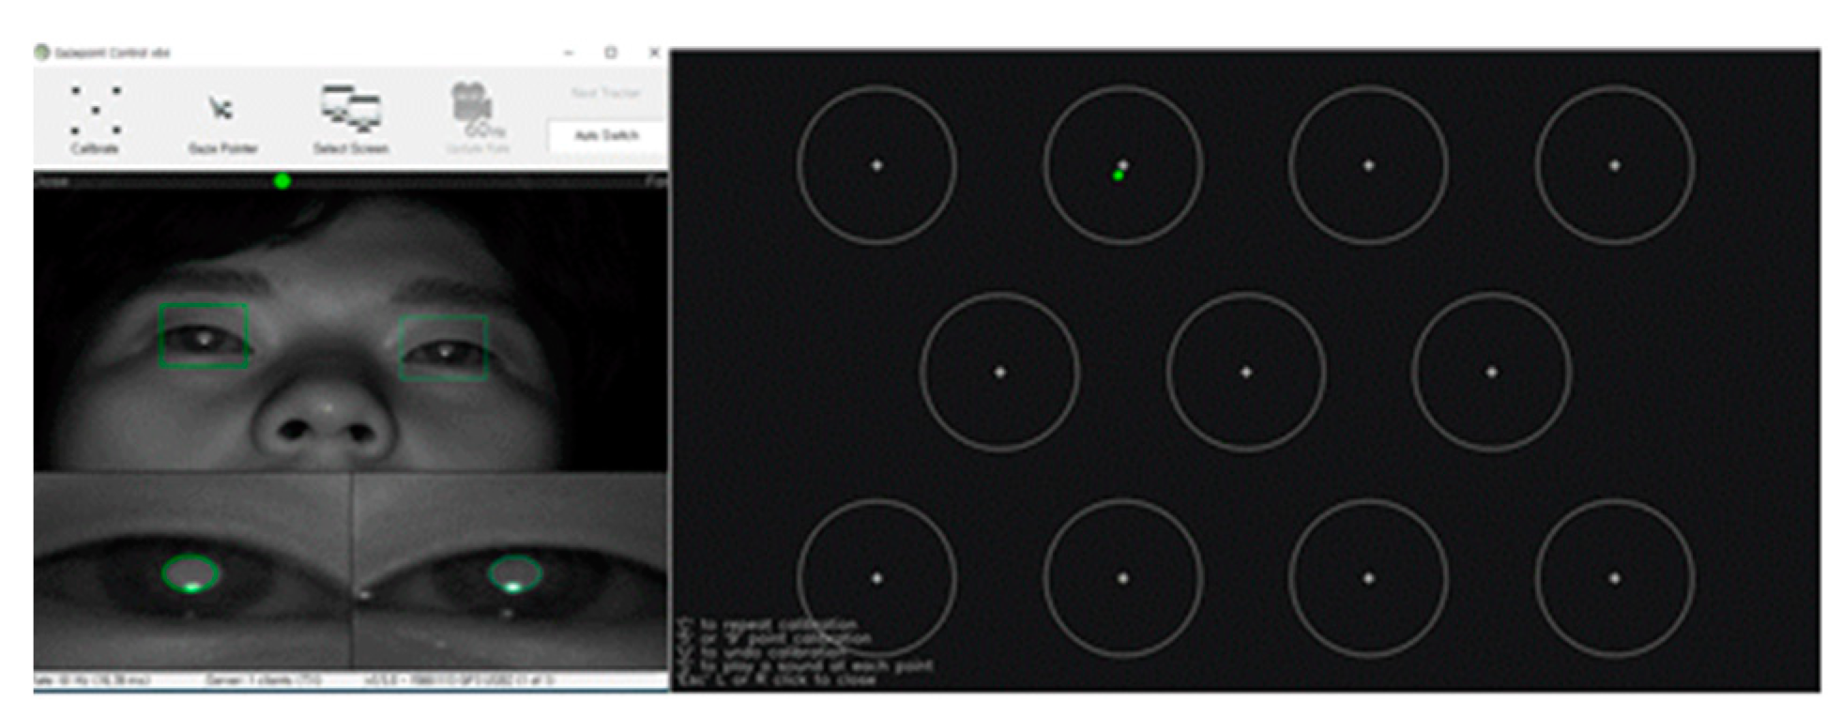Click the green gaze dot in calibration grid
This screenshot has height=717, width=1843.
(x=1118, y=175)
